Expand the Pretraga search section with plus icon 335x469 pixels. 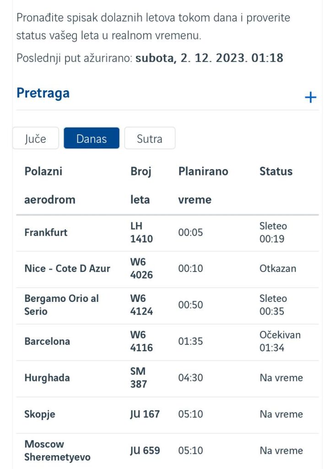click(x=310, y=98)
